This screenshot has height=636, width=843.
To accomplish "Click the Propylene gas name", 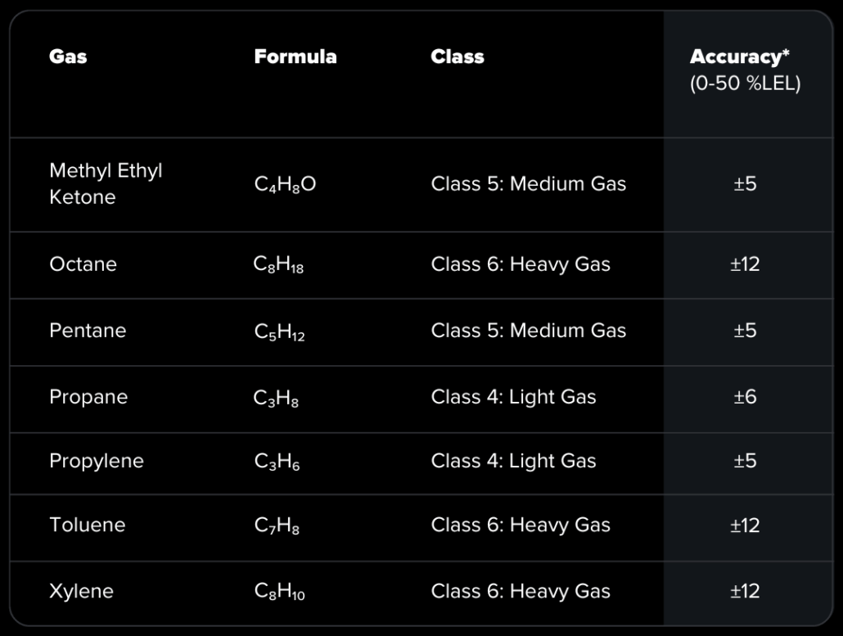I will (x=96, y=461).
